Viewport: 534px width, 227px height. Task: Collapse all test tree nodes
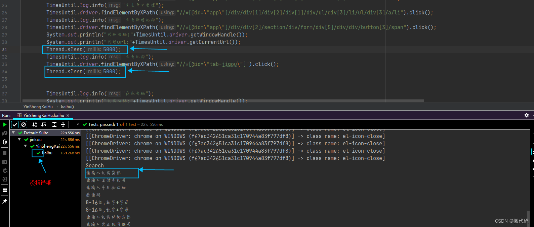(63, 125)
